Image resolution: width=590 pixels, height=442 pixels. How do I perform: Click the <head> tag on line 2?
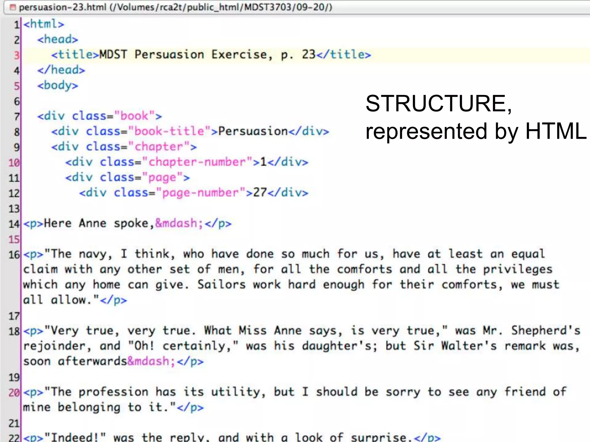(58, 39)
